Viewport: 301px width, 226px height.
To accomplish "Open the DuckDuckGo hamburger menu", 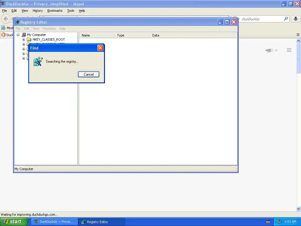I will point(289,50).
